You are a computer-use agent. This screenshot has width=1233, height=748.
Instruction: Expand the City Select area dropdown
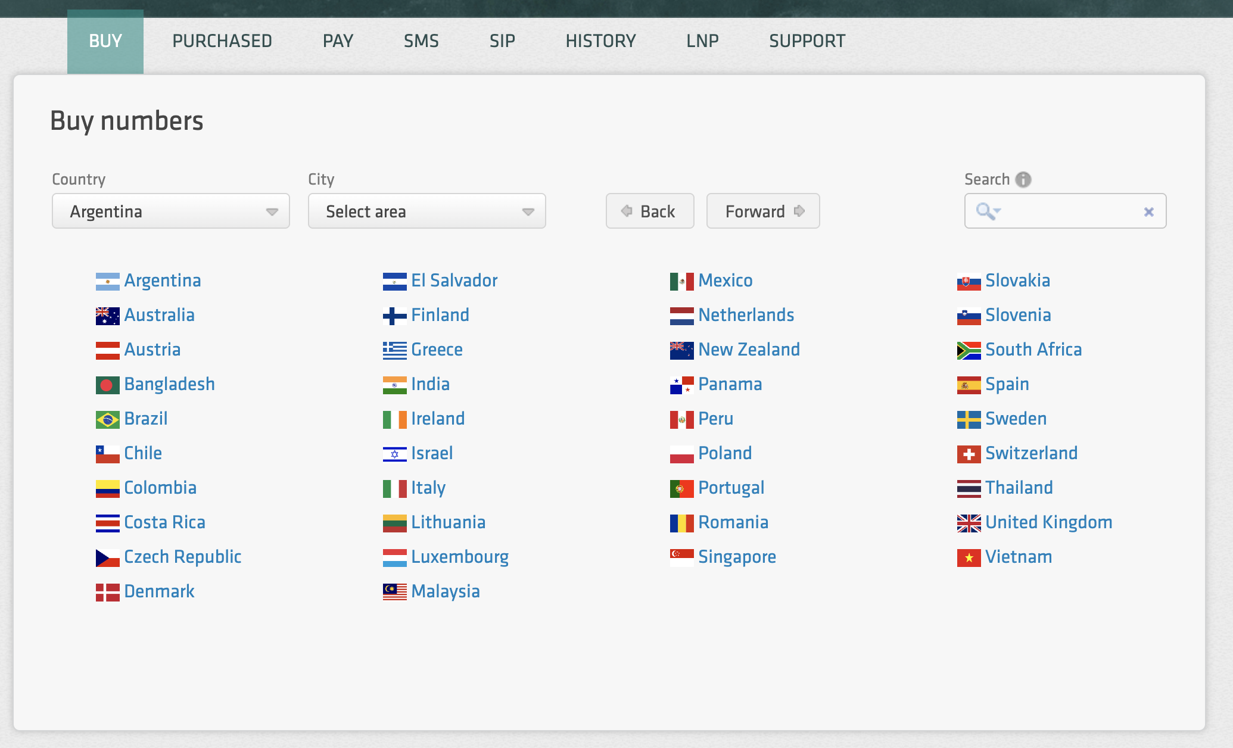click(x=426, y=211)
